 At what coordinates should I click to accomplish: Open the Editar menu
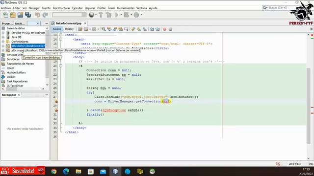[17, 8]
